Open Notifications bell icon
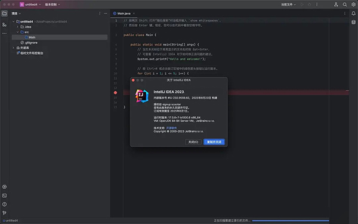 click(x=353, y=14)
